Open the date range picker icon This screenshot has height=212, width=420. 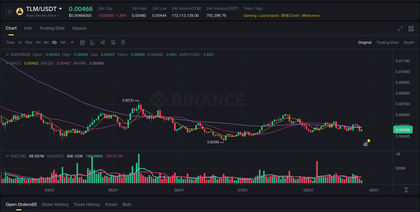pos(82,42)
